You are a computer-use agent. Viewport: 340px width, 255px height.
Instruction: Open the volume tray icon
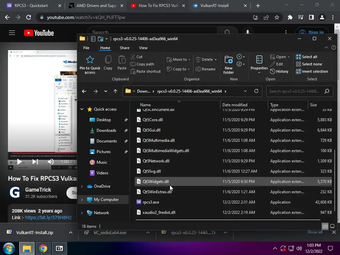point(299,248)
